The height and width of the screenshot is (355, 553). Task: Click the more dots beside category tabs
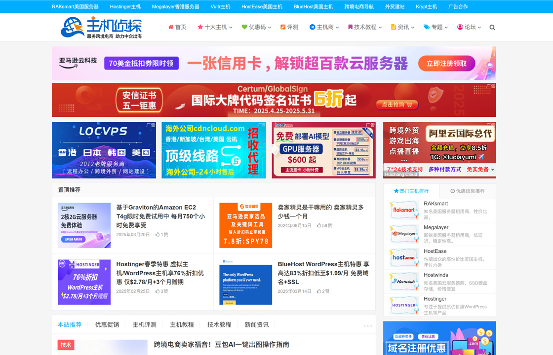coord(368,326)
